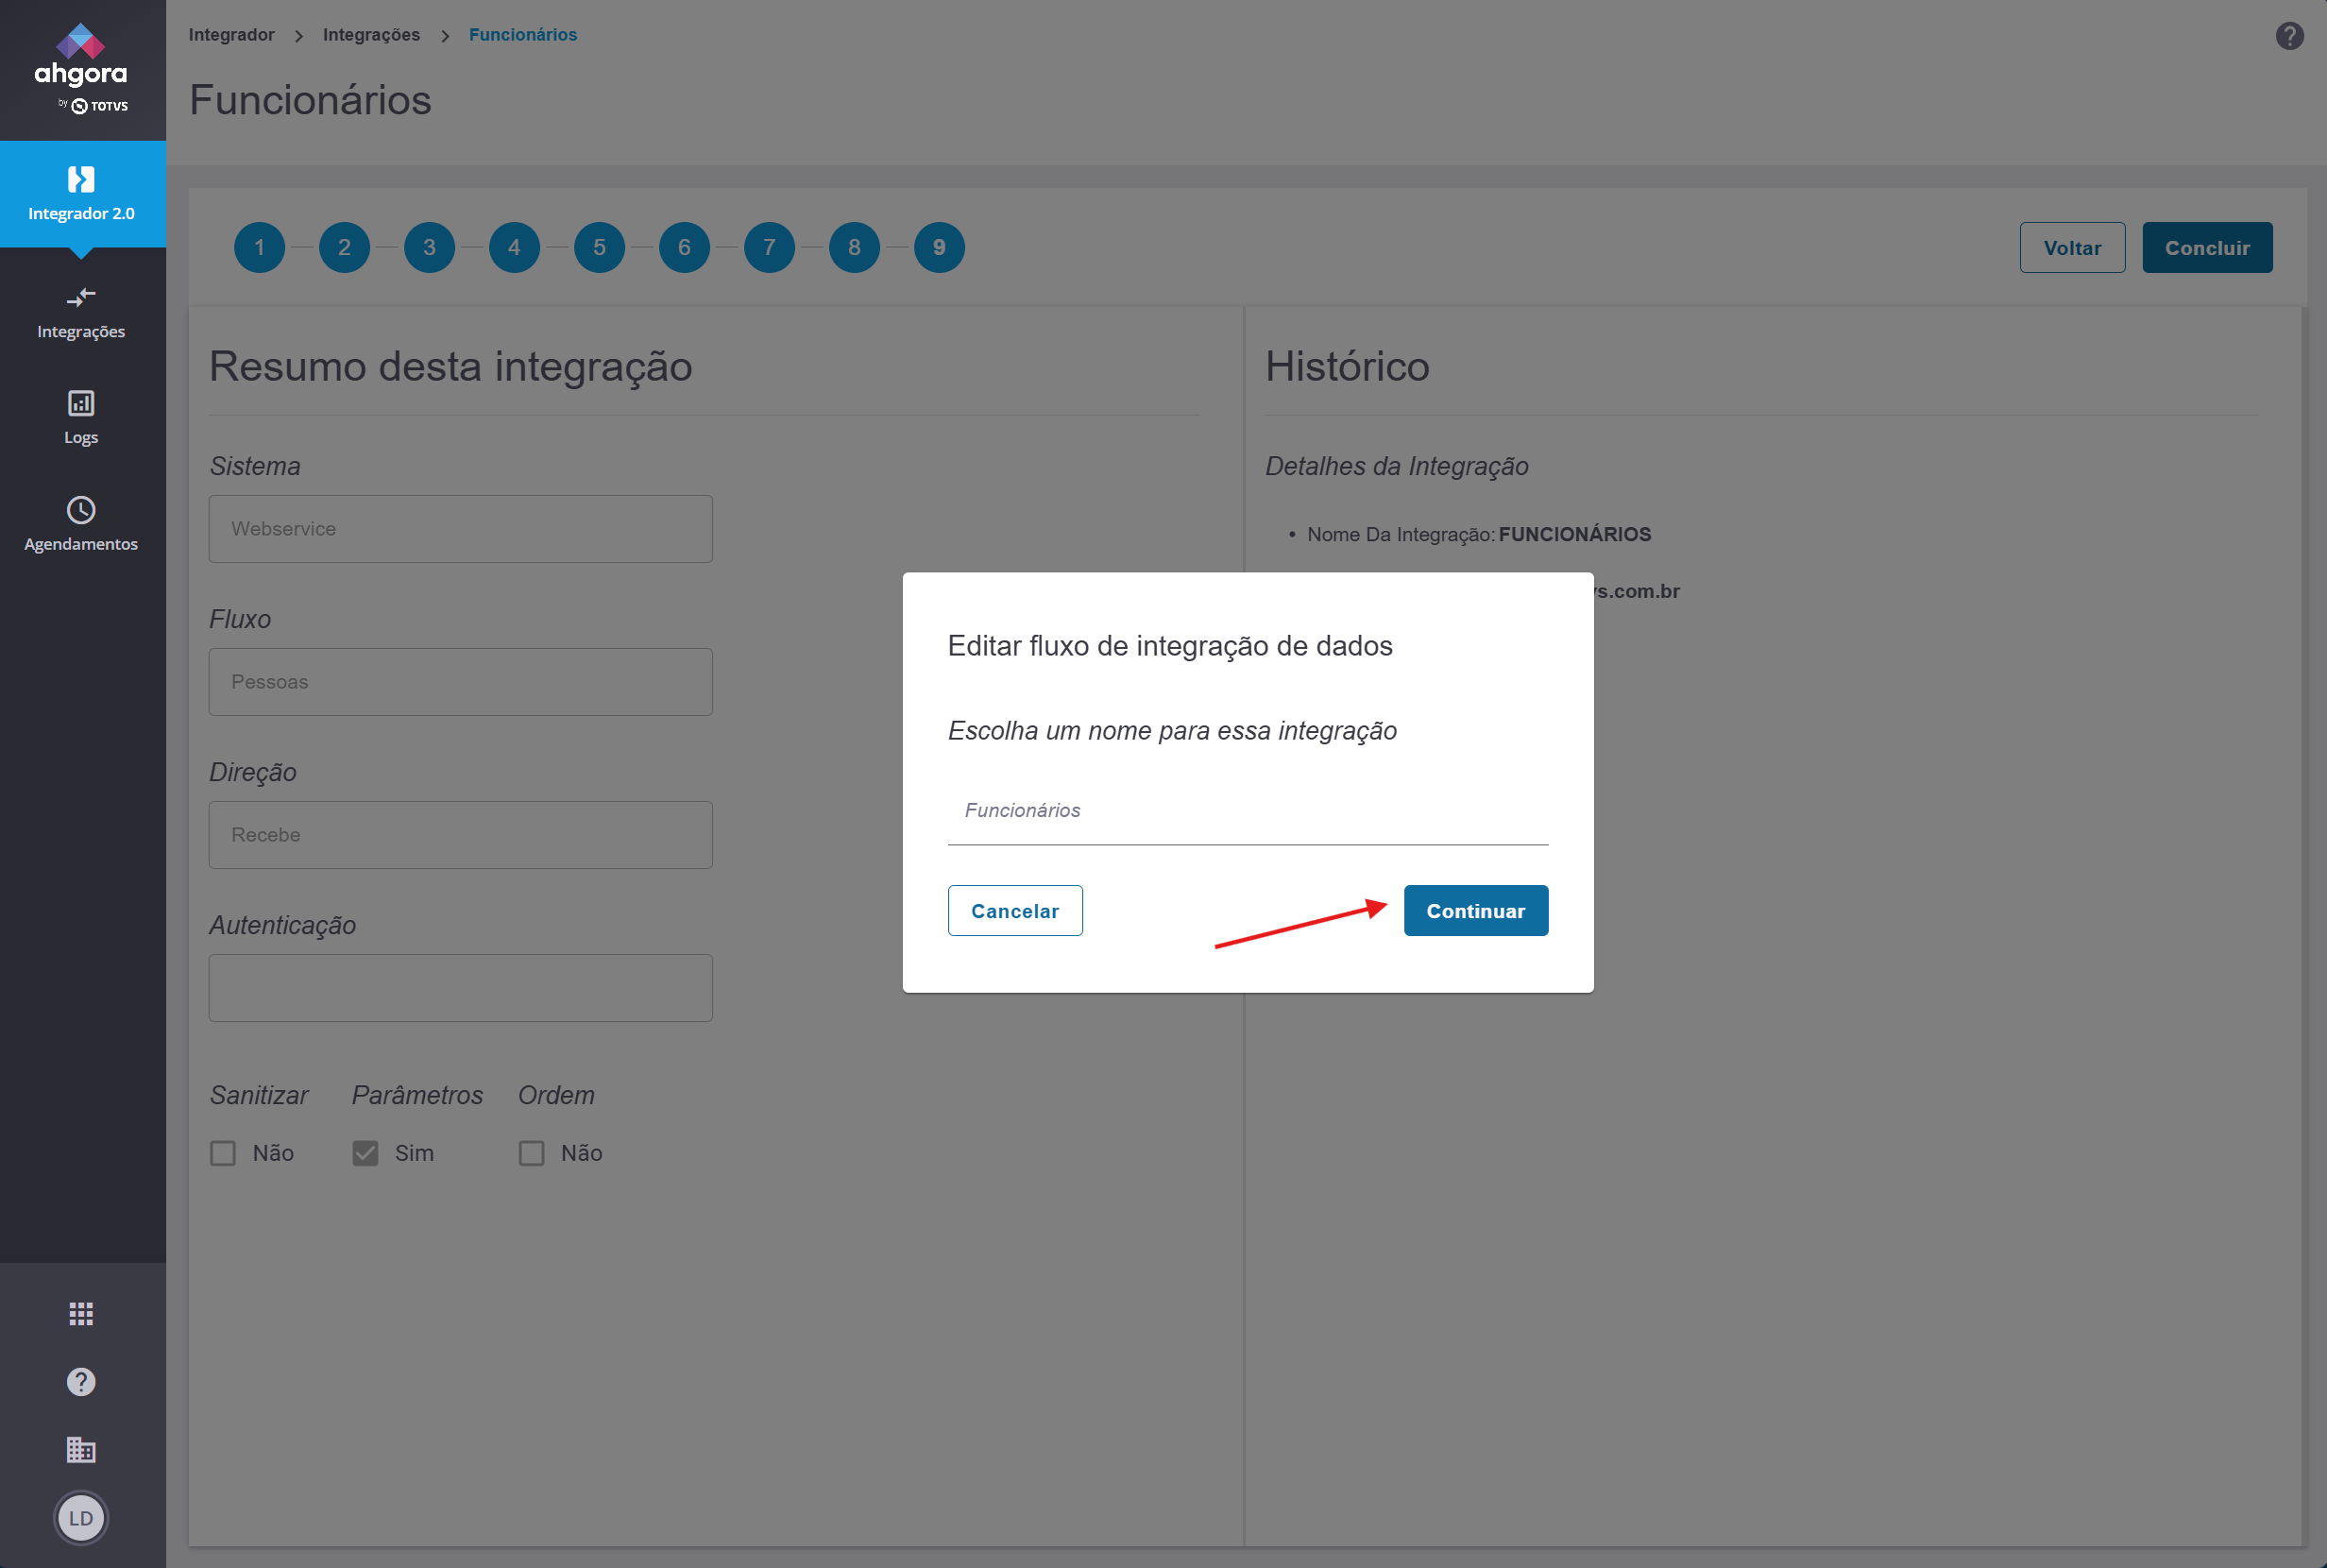Toggle the Parâmetros Sim checkbox
The width and height of the screenshot is (2327, 1568).
[x=365, y=1153]
